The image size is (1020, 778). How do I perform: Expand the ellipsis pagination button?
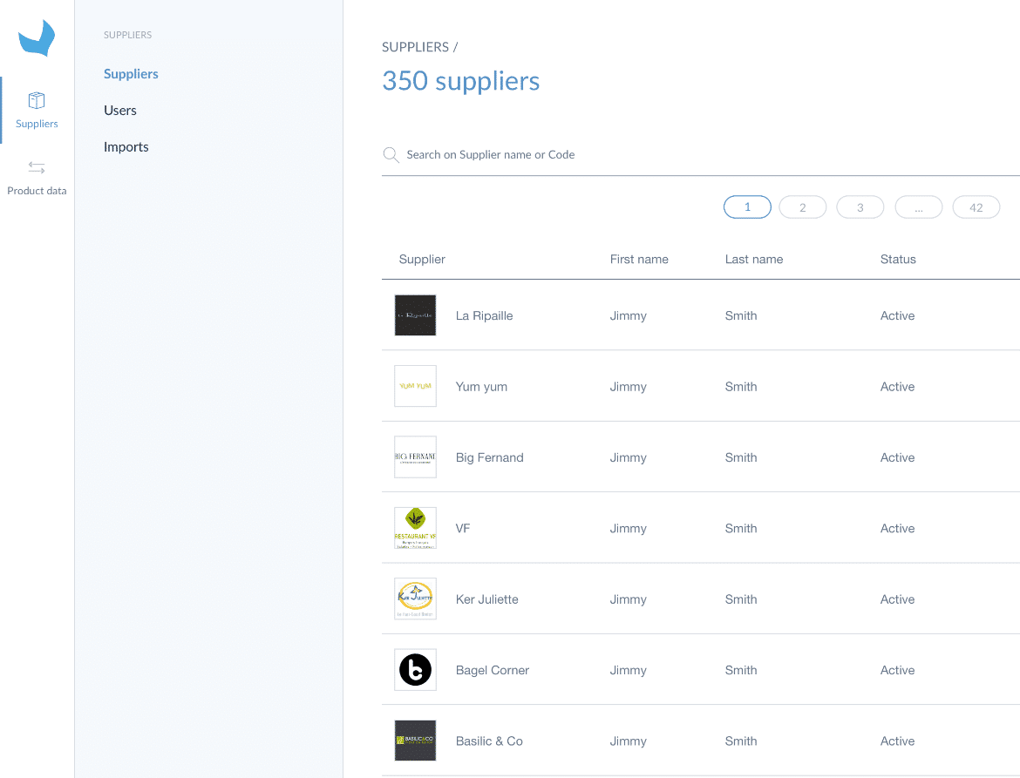click(x=918, y=207)
